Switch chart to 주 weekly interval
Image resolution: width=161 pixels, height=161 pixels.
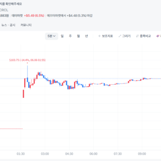(70, 36)
